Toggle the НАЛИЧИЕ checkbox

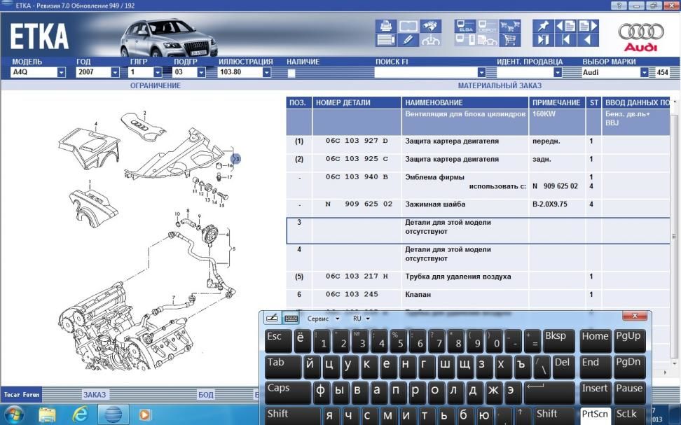click(291, 73)
